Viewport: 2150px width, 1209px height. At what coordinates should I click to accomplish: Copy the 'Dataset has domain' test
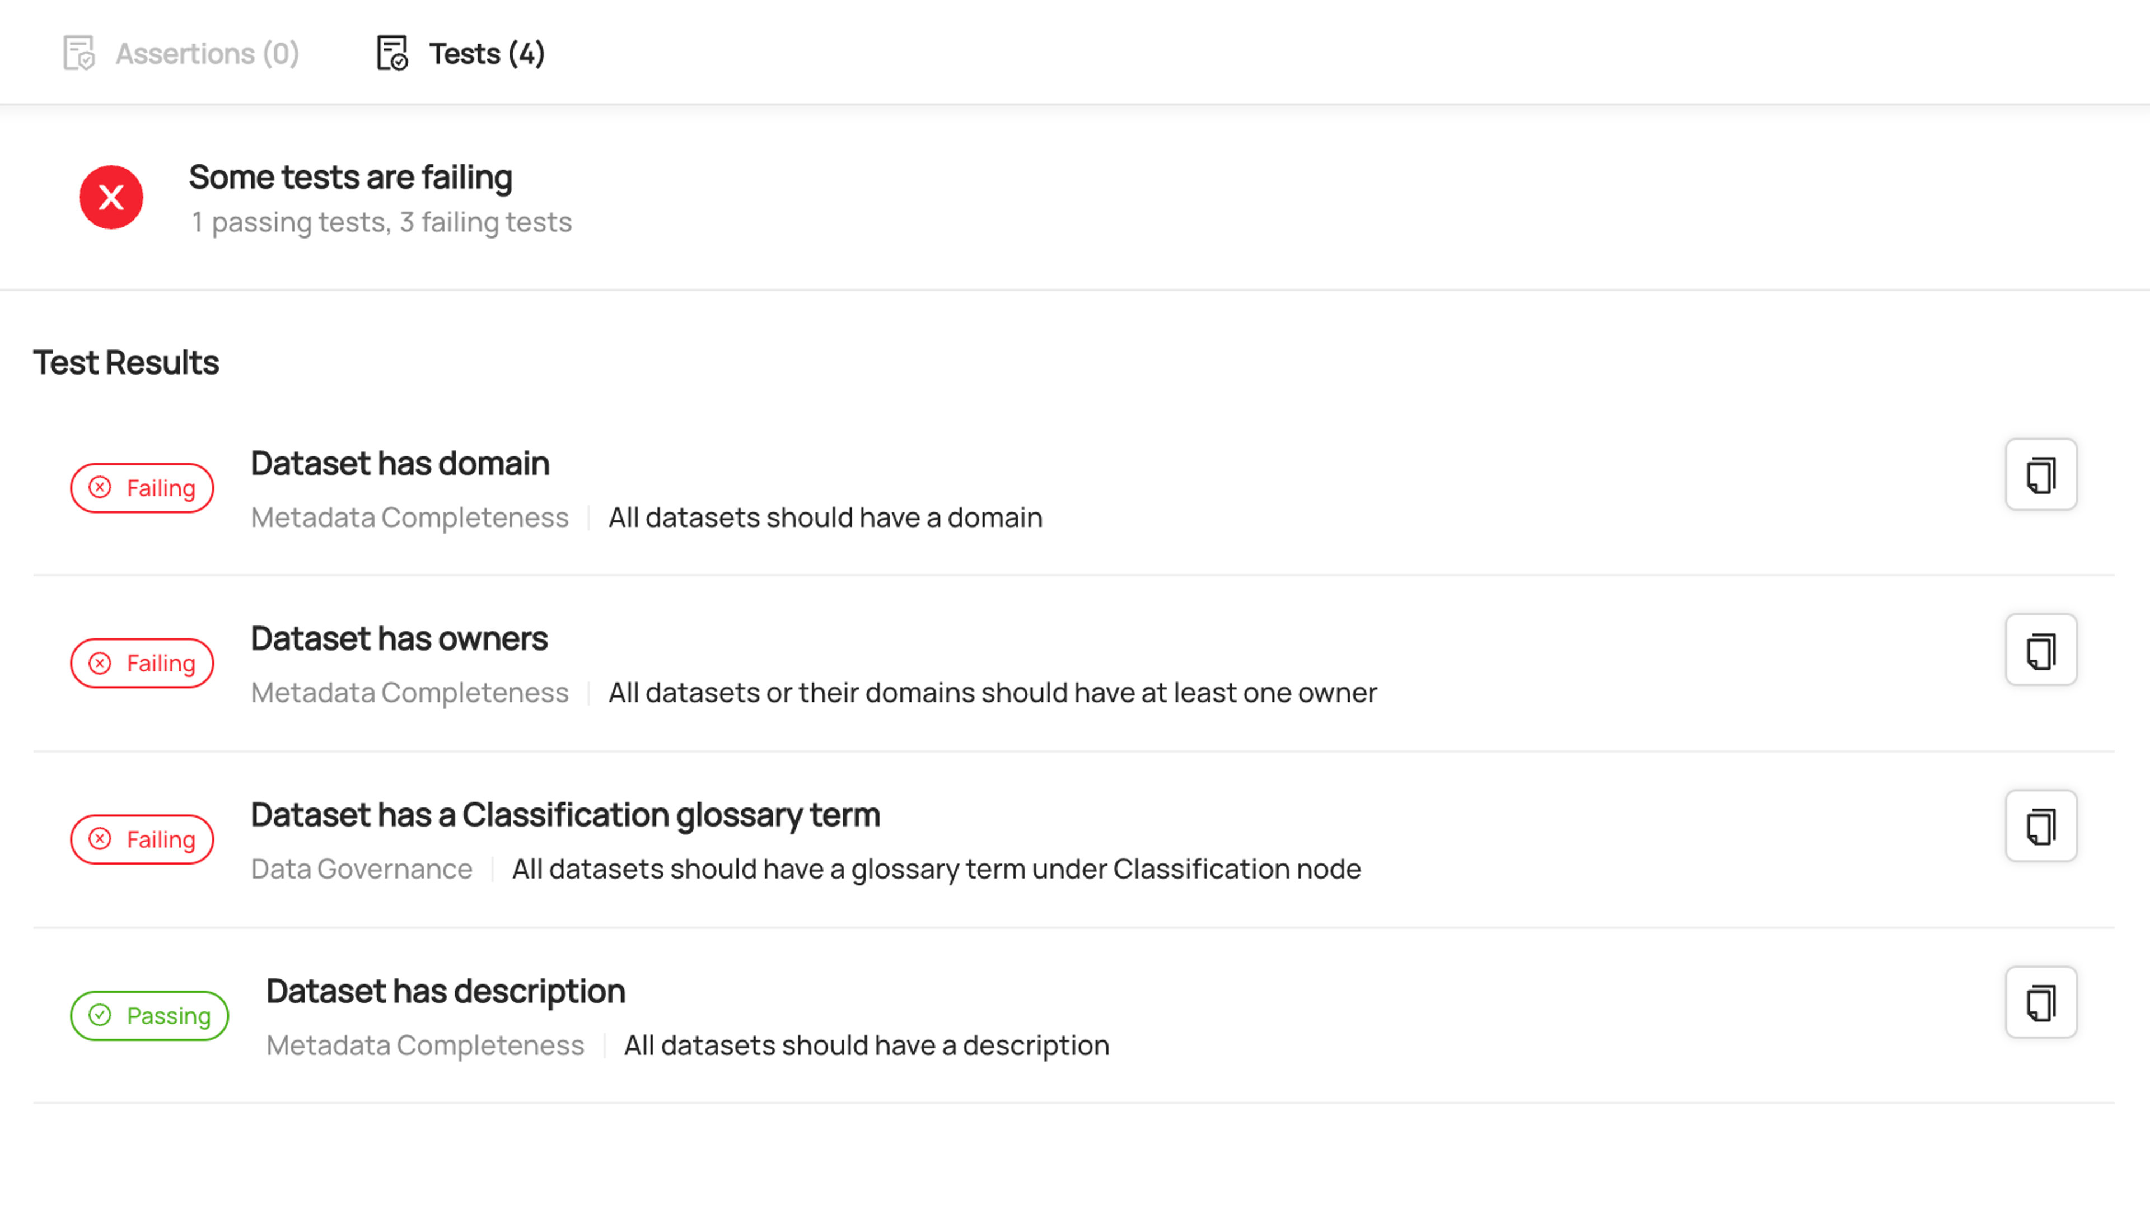tap(2041, 474)
